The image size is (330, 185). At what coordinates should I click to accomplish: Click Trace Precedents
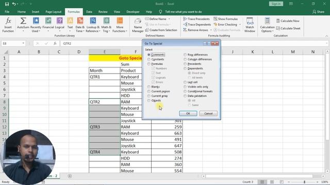pos(196,19)
